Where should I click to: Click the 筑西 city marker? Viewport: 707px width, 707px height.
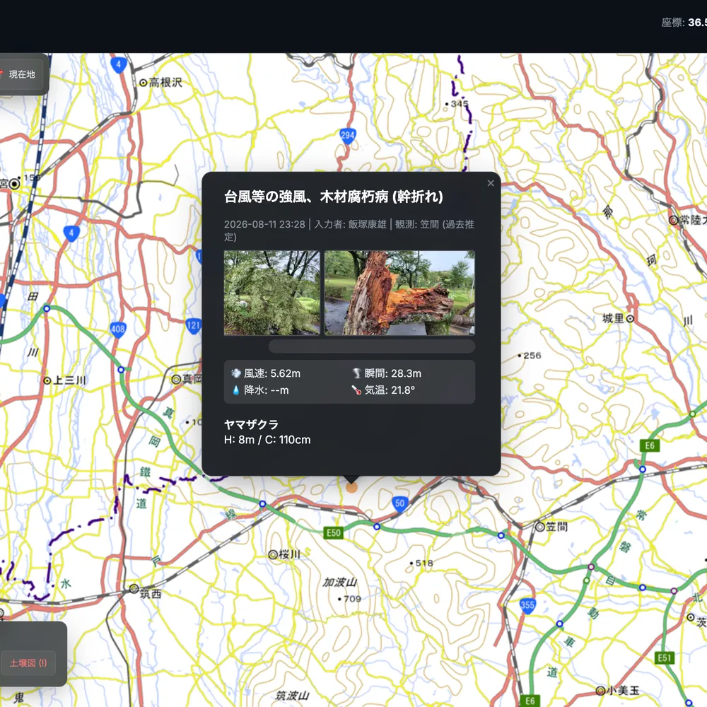click(x=134, y=589)
